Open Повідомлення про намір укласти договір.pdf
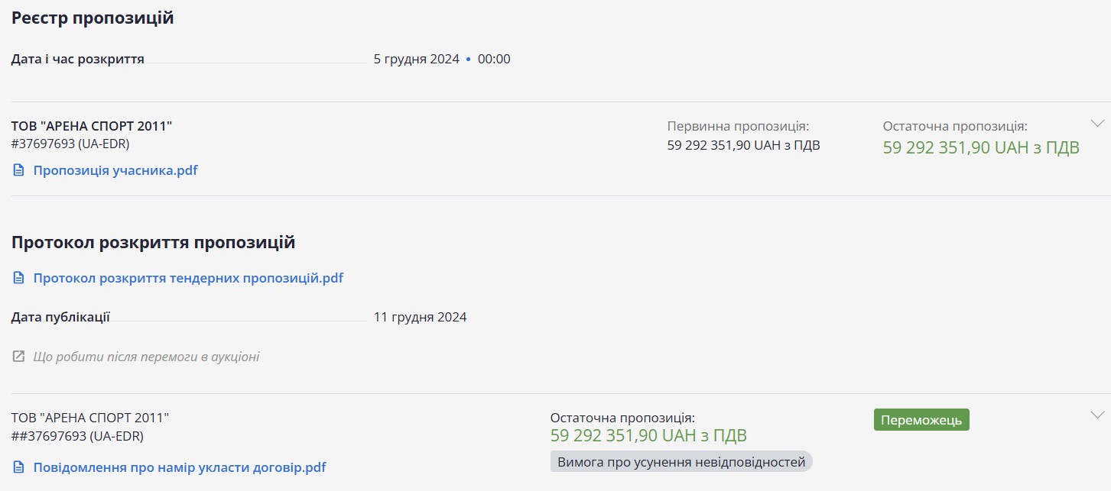Viewport: 1111px width, 491px height. (x=180, y=467)
